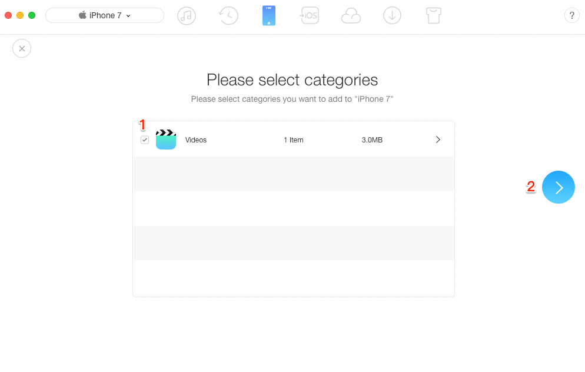Click the blue next arrow button
This screenshot has height=372, width=585.
[558, 187]
